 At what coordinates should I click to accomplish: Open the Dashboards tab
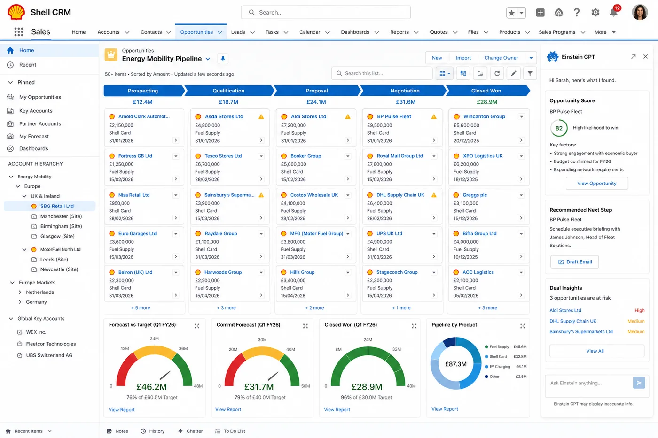355,32
